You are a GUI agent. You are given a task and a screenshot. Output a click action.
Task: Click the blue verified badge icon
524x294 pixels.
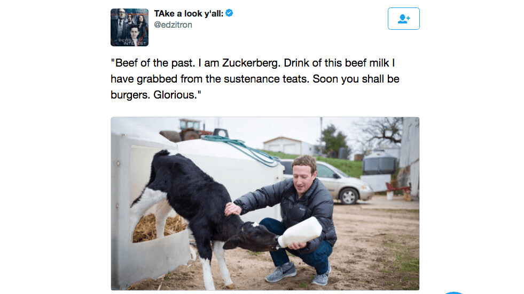(x=229, y=13)
